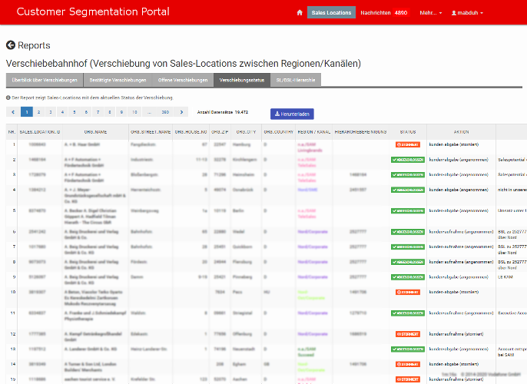527x384 pixels.
Task: Jump to page 390 in pagination
Action: [x=164, y=112]
